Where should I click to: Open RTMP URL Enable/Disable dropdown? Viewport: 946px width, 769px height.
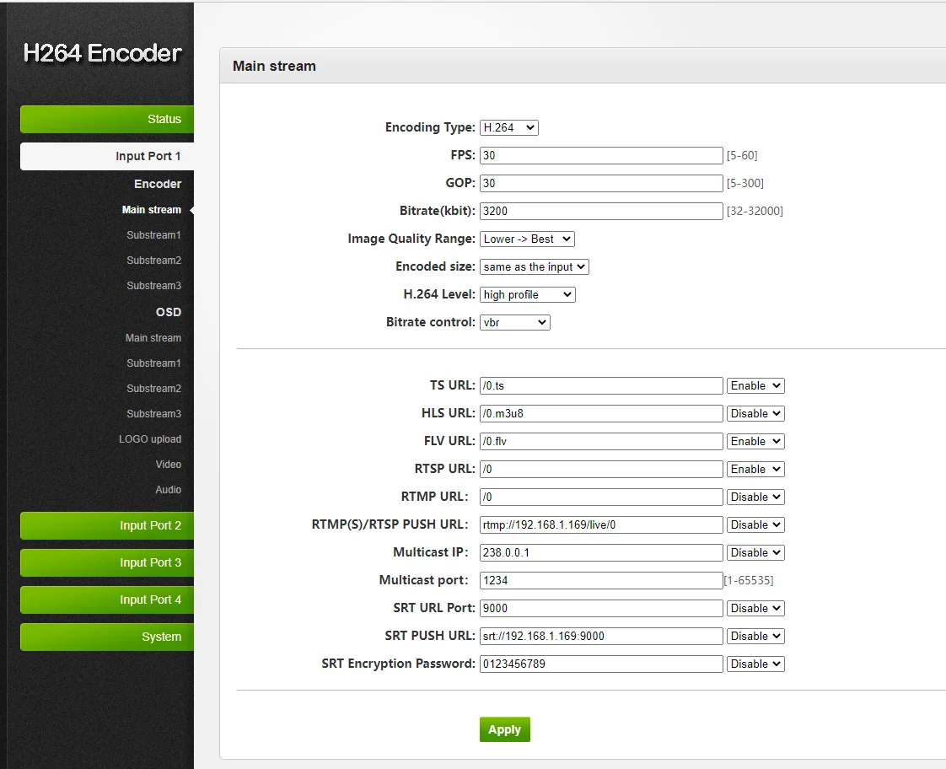point(755,497)
